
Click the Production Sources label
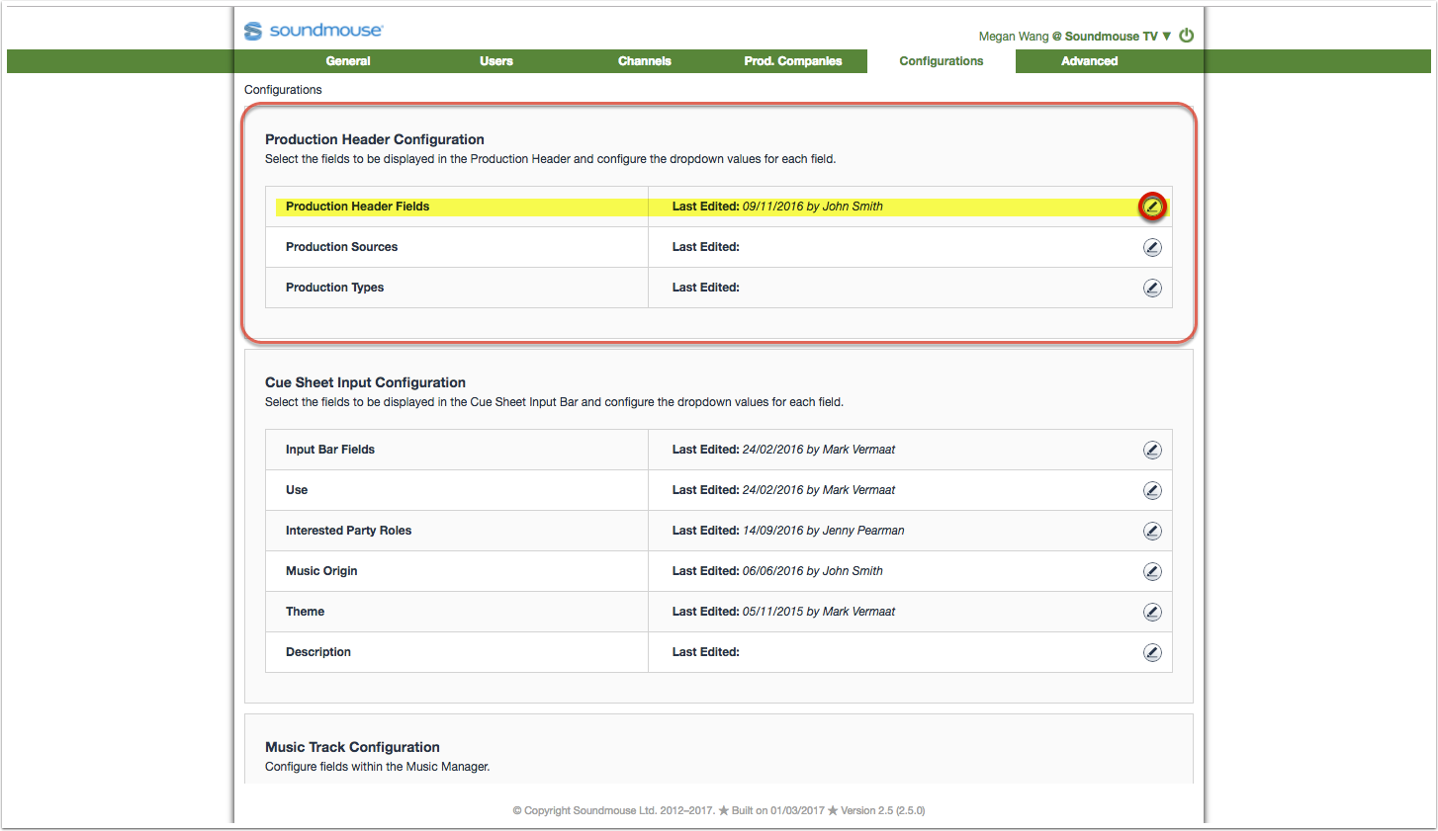pos(342,247)
